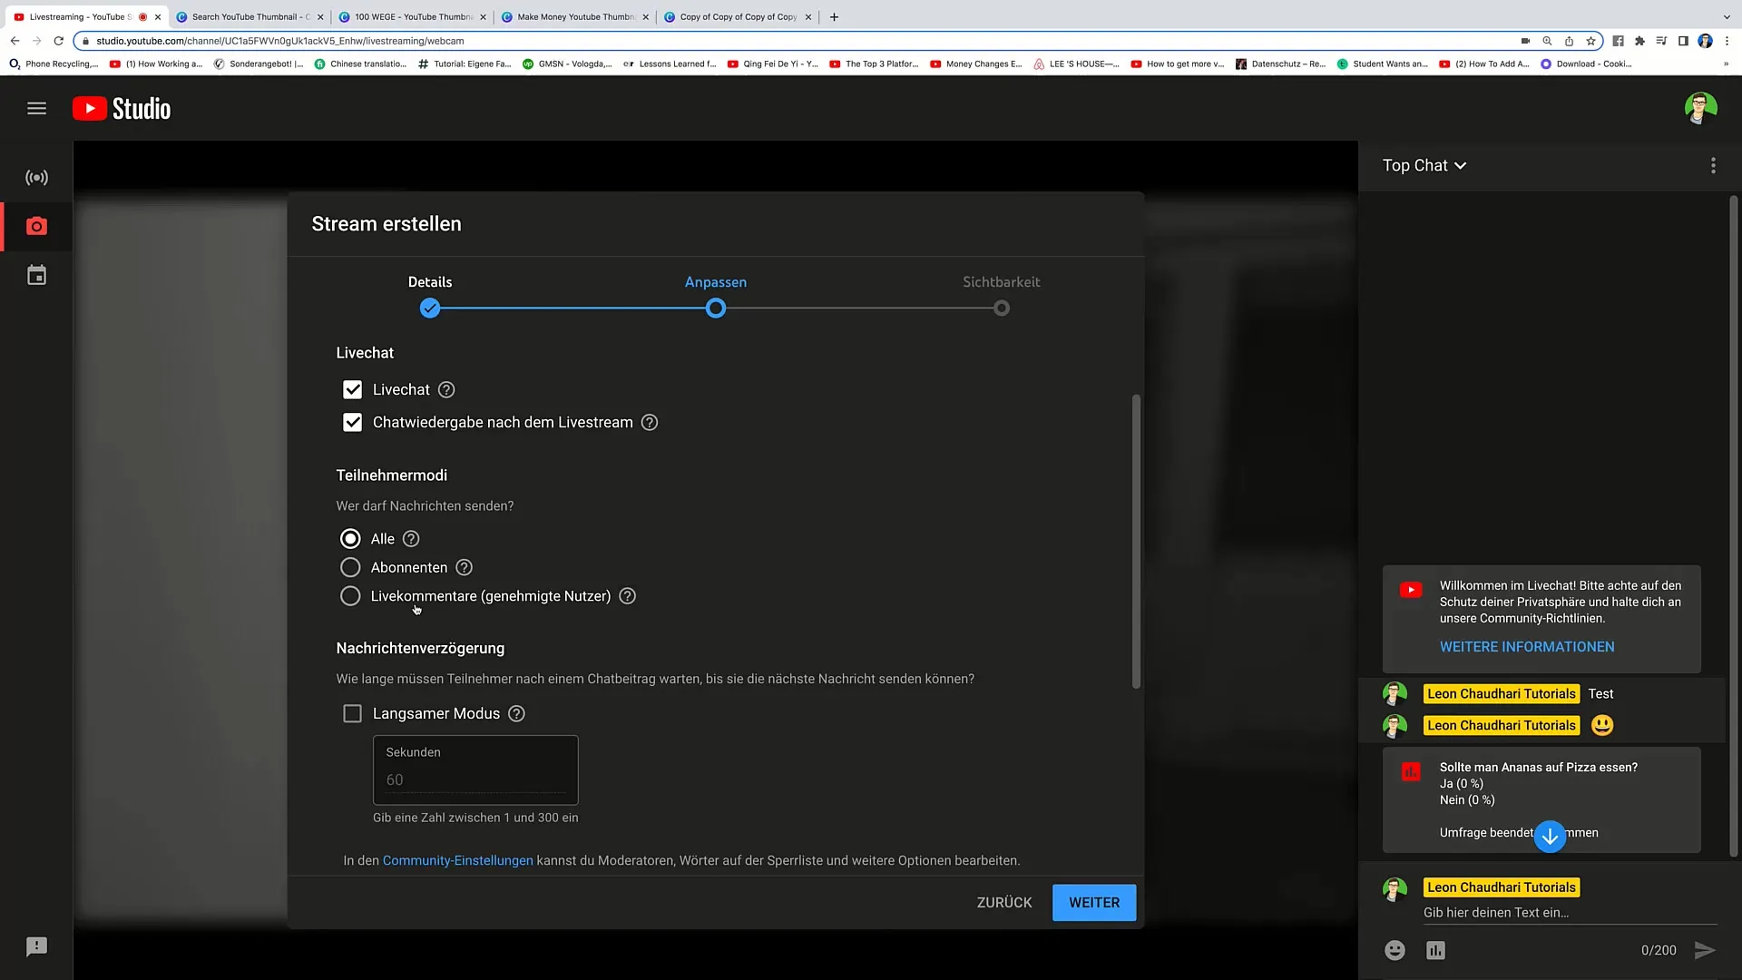
Task: Click the help icon next to Livechat
Action: pos(446,390)
